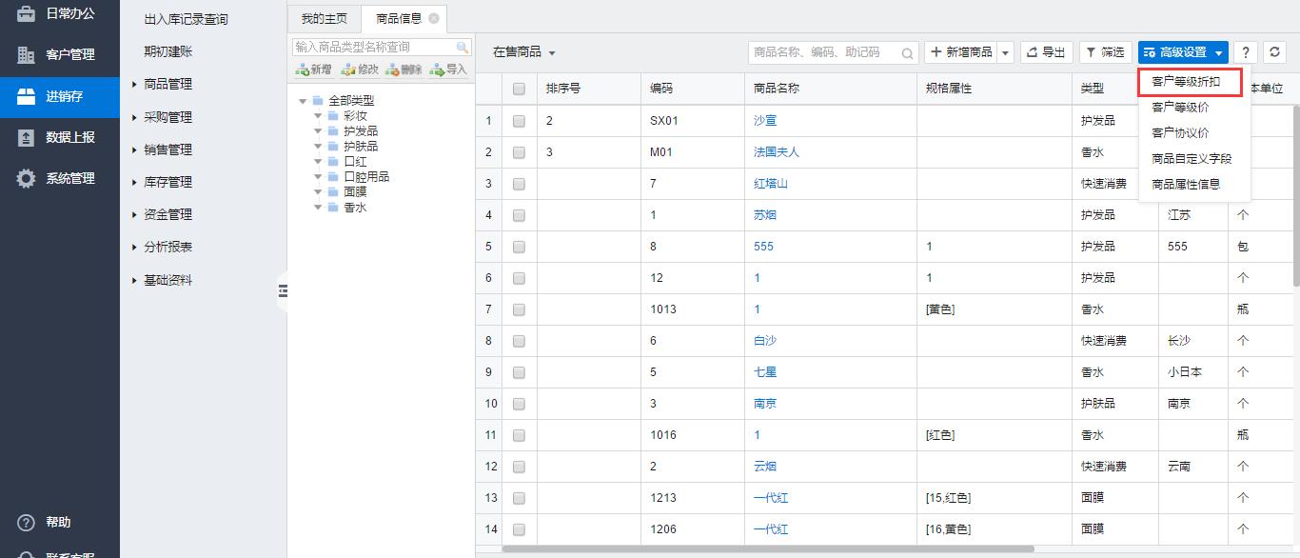Click the refresh icon in the toolbar
Screen dimensions: 1300x558
pos(1272,52)
